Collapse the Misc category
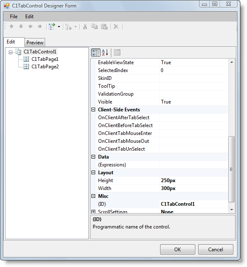The height and width of the screenshot is (267, 247). tap(93, 196)
